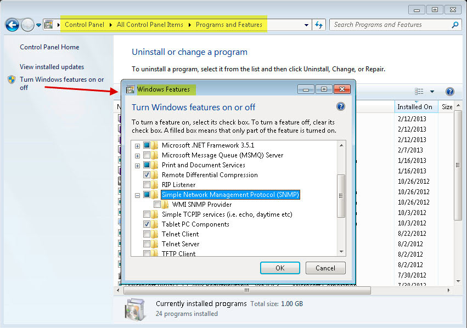
Task: Select Telnet Client in features list
Action: [x=180, y=234]
